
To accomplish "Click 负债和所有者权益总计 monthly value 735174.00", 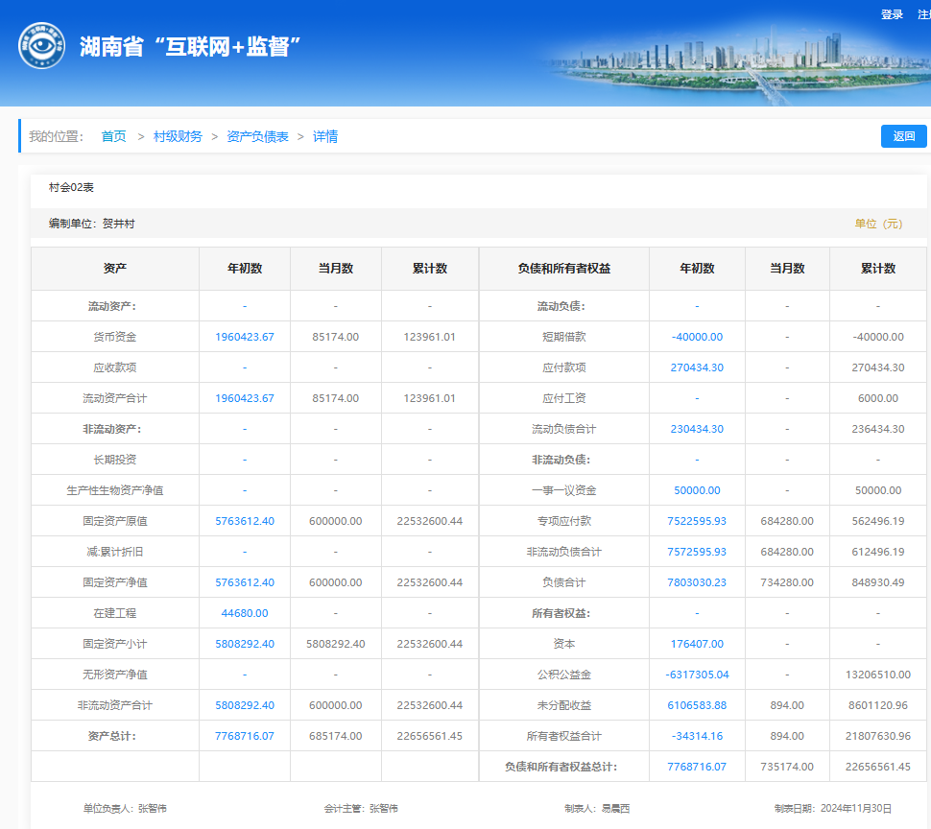I will [787, 767].
